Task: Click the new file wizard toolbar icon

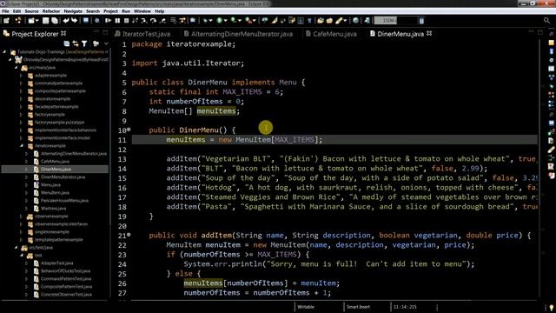Action: click(31, 21)
